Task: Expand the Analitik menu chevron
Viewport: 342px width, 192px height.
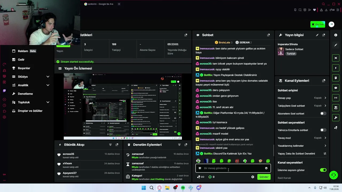Action: click(48, 85)
